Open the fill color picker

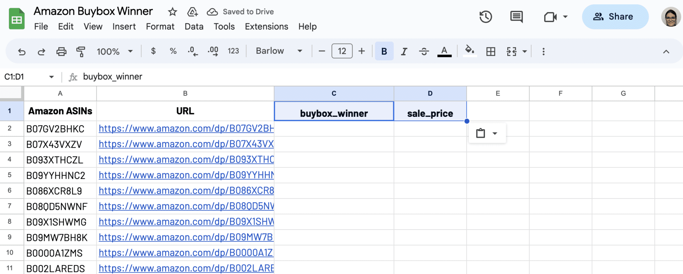pos(470,51)
